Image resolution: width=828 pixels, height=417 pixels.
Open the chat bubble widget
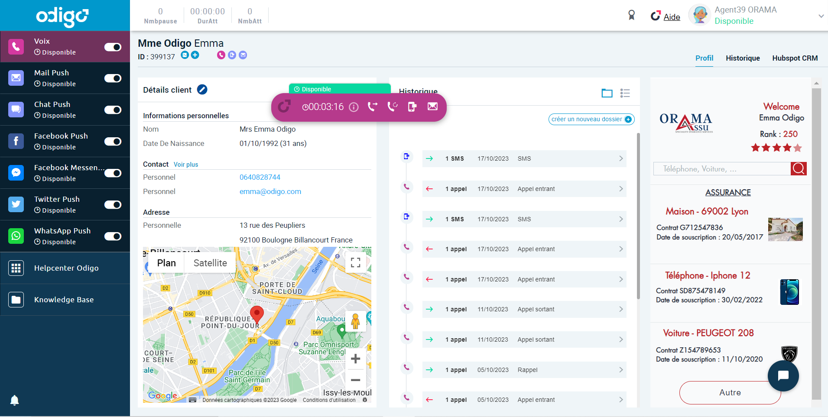pos(783,376)
